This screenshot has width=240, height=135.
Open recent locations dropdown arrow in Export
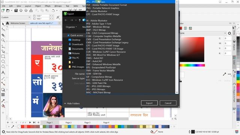pos(76,20)
